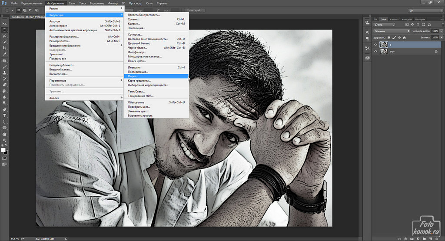Select the Healing Brush tool

(x=4, y=61)
